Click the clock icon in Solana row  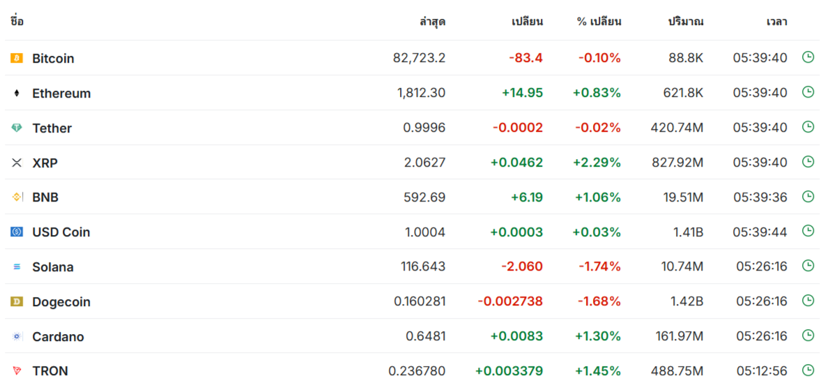click(x=808, y=266)
